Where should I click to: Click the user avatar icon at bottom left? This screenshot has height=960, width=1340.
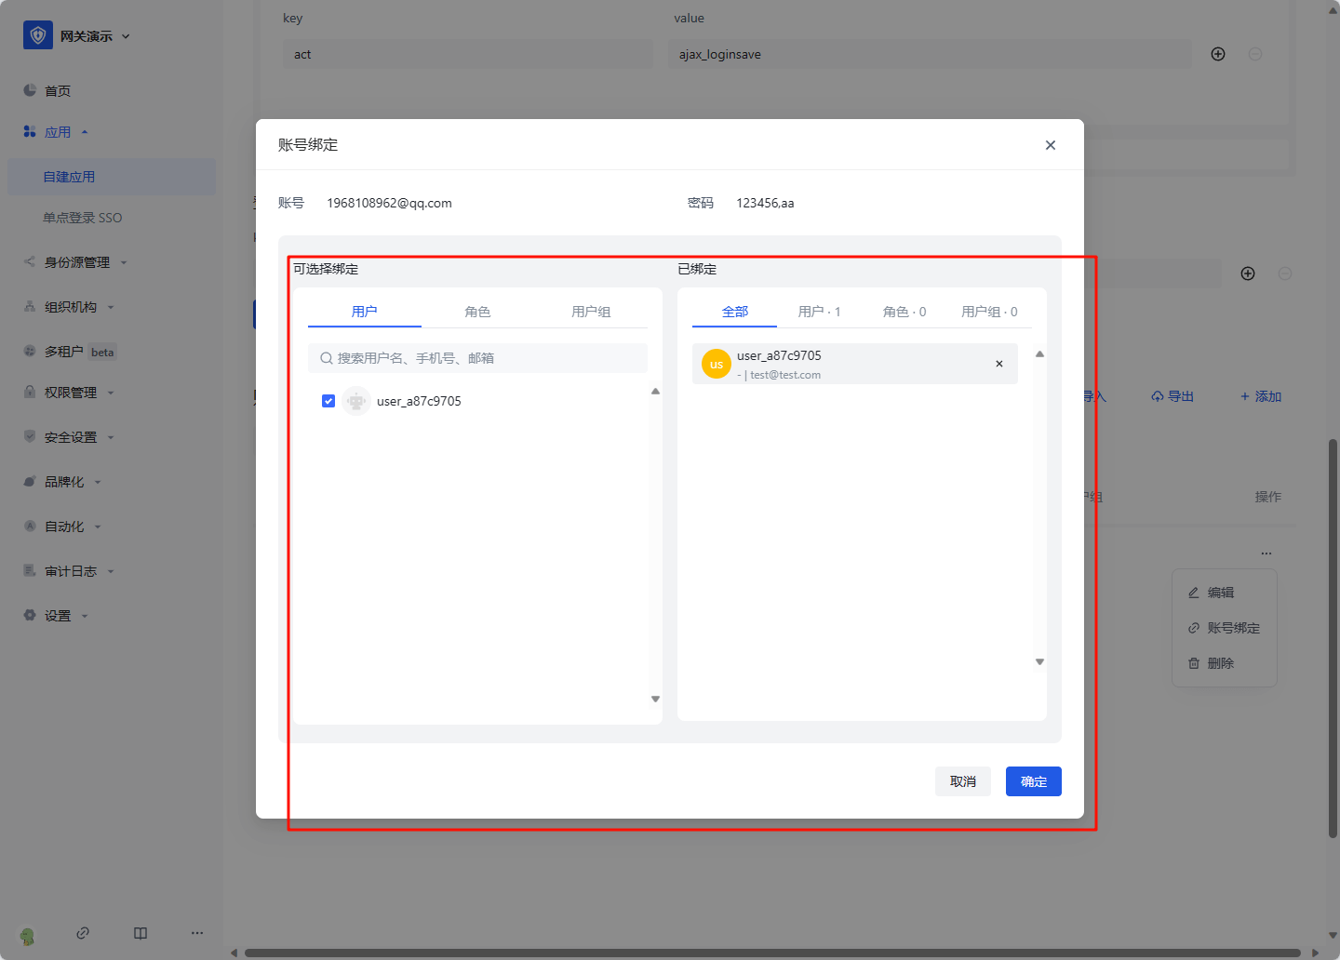pyautogui.click(x=27, y=936)
